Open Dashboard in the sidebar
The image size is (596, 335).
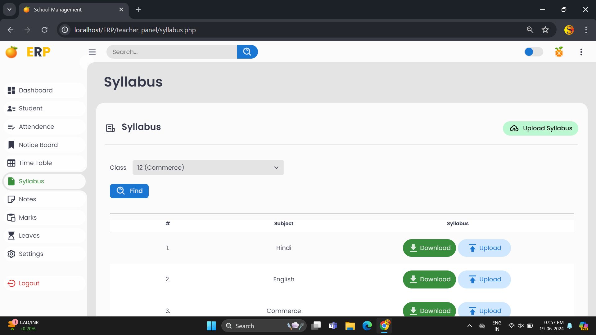point(36,90)
